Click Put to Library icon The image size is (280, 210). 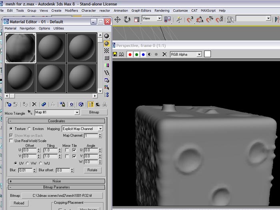tap(62, 104)
